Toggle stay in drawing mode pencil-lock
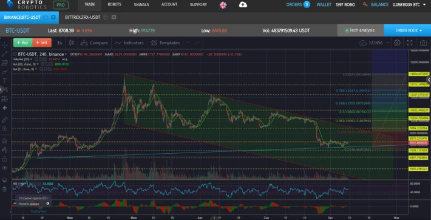This screenshot has height=220, width=431. tap(5, 150)
